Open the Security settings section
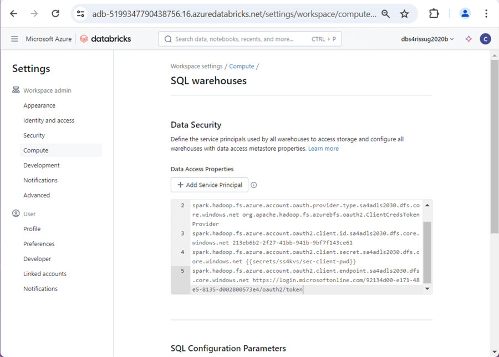This screenshot has height=357, width=499. tap(34, 135)
